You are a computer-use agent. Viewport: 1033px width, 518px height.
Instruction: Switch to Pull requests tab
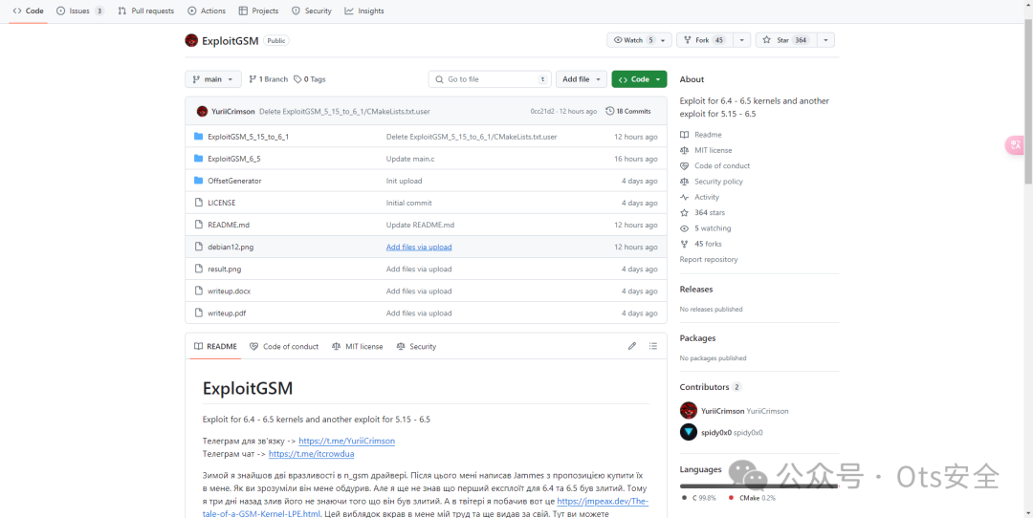tap(145, 11)
